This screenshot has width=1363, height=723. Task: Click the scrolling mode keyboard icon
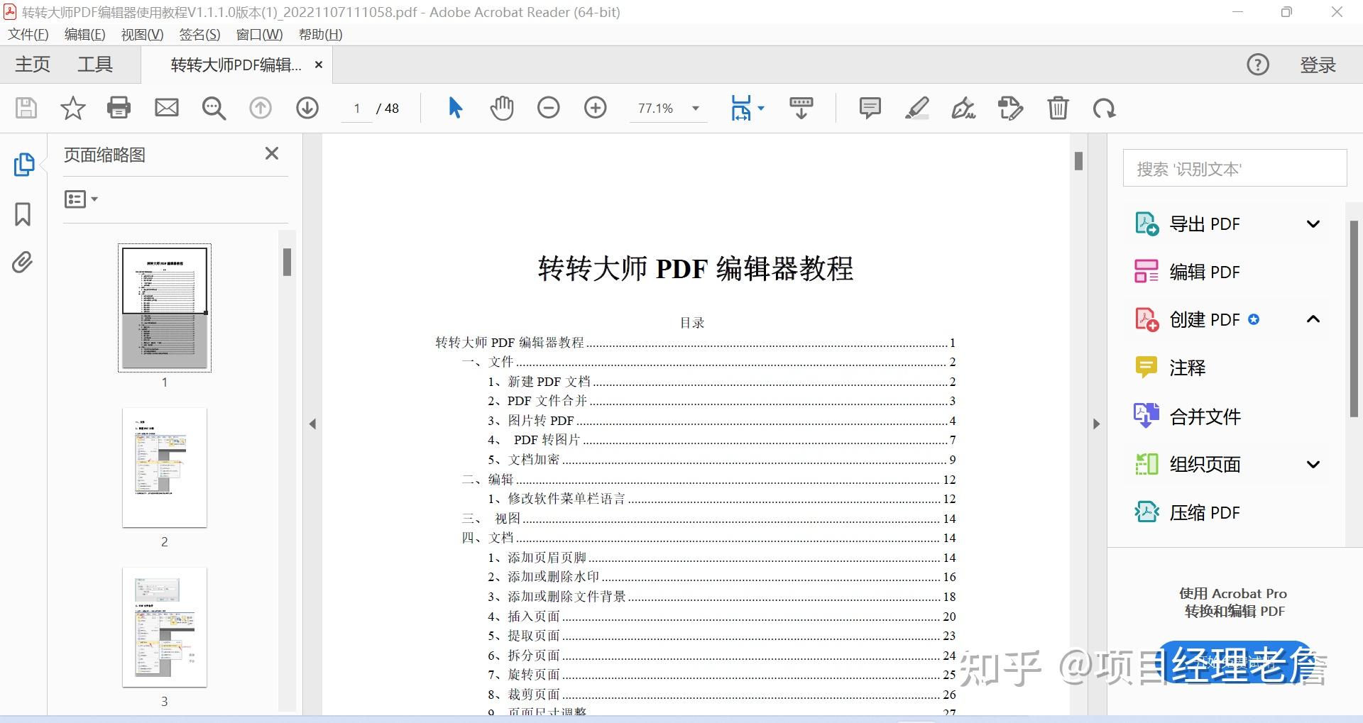801,108
